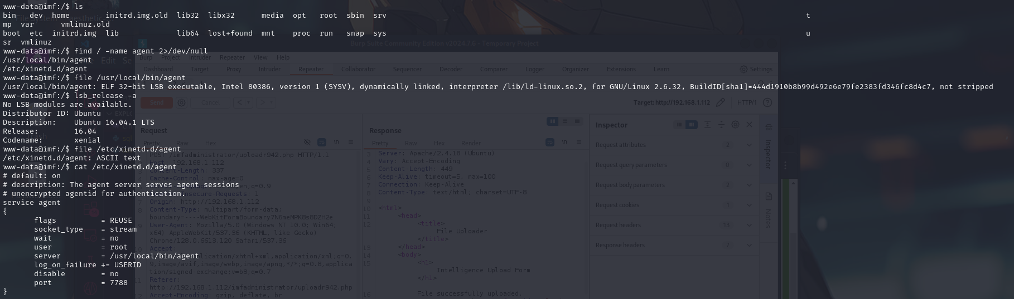1014x299 pixels.
Task: Click the vertical scrollbar up arrow at right
Action: [x=793, y=183]
